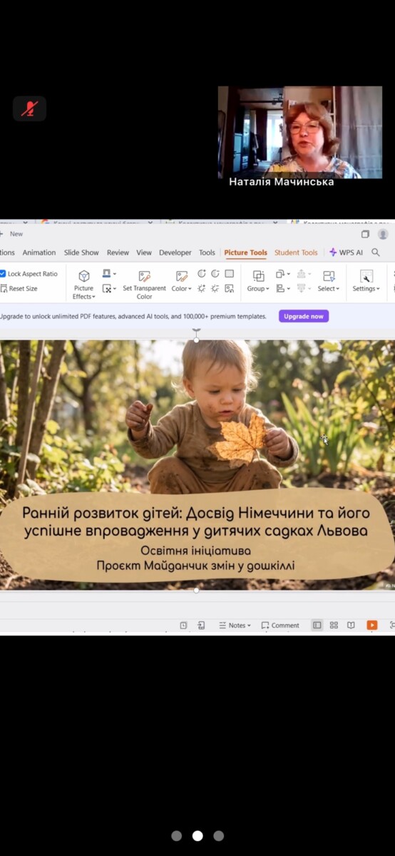Switch to the Student Tools tab

click(x=296, y=253)
